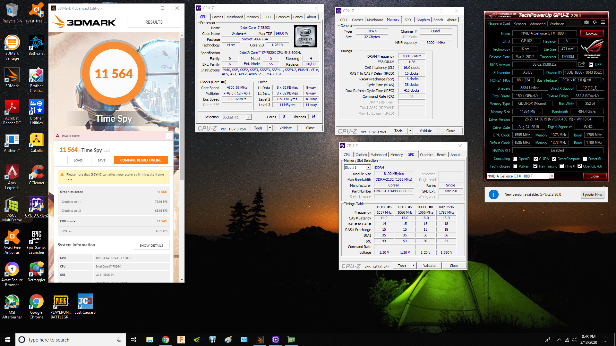This screenshot has height=346, width=616.
Task: Expand hidden tray icons chevron
Action: [x=559, y=340]
